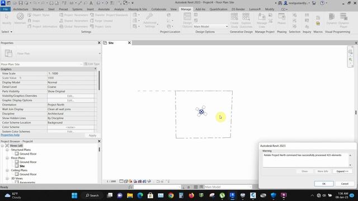
Task: Switch to Structure ribbon tab
Action: [x=38, y=9]
